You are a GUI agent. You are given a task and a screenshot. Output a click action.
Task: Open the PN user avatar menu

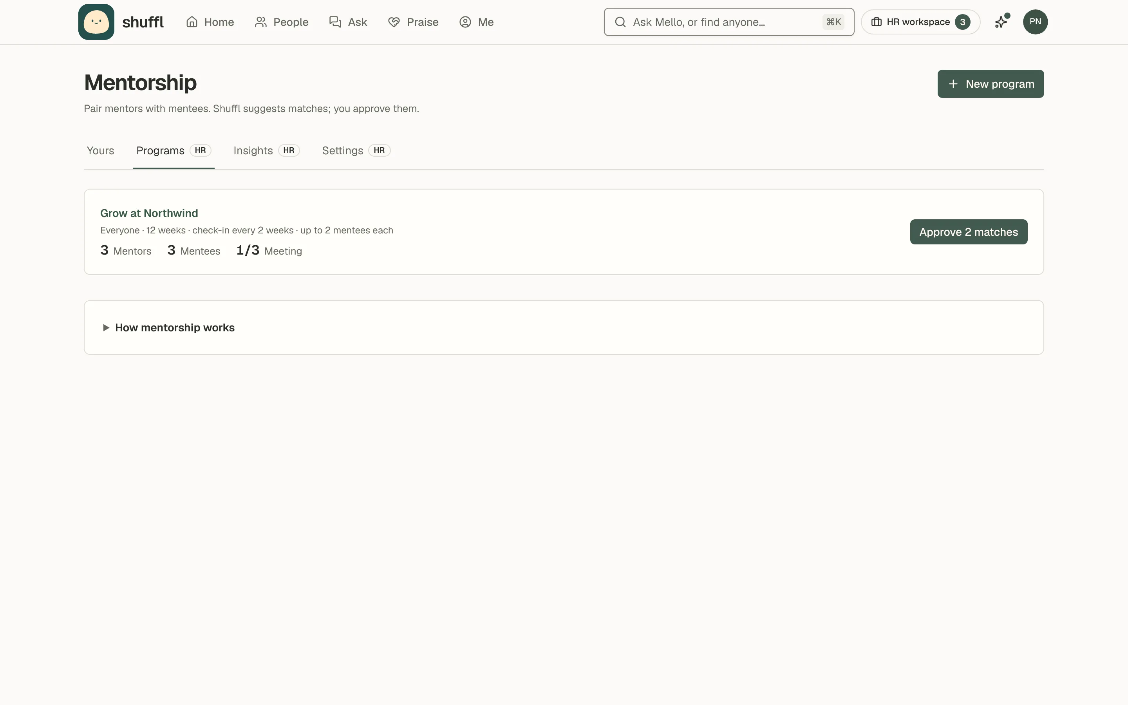[x=1035, y=22]
